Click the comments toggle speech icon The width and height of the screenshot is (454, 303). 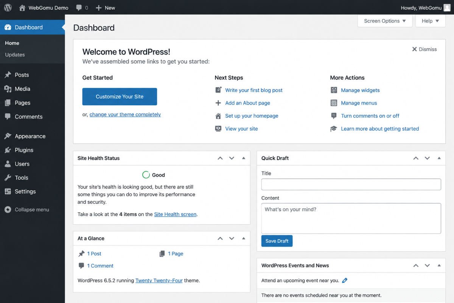334,116
